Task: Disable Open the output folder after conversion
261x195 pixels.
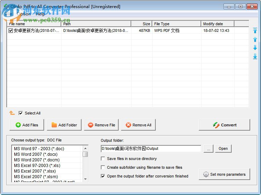Action: [103, 176]
